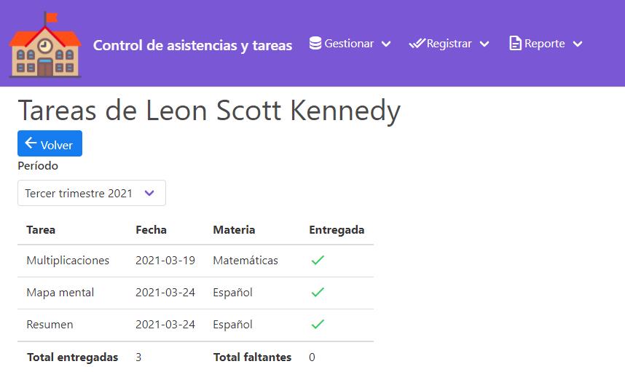This screenshot has width=625, height=372.
Task: Click the document icon beside Reporte
Action: click(x=515, y=44)
